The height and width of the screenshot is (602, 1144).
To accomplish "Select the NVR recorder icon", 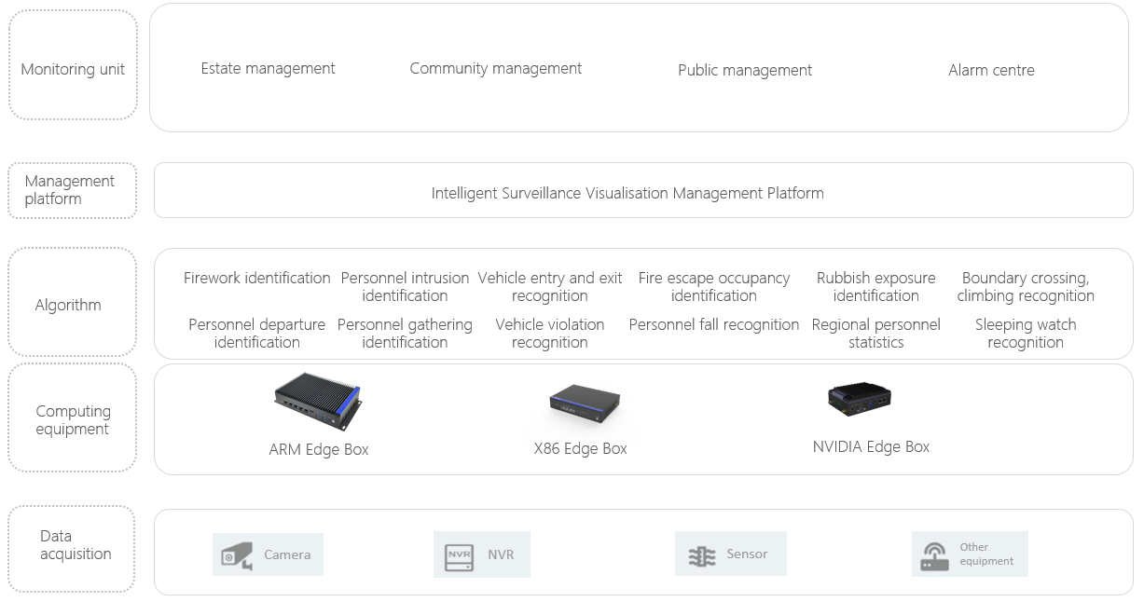I will (x=459, y=556).
